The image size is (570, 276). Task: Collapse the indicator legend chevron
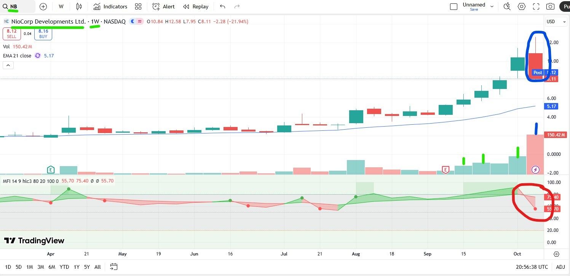coord(8,65)
